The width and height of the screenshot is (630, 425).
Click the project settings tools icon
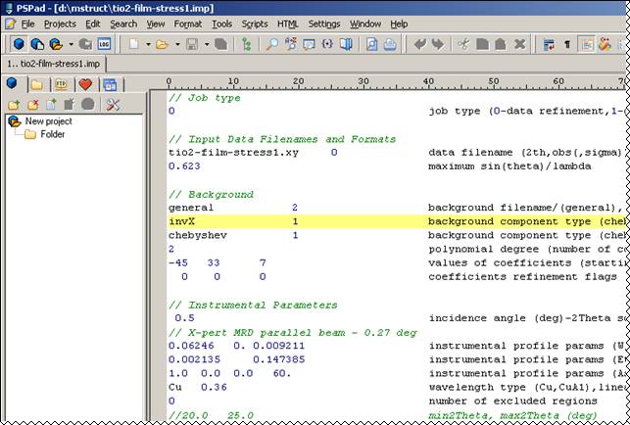[113, 105]
